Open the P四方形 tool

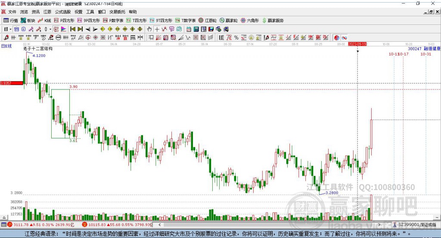64,21
